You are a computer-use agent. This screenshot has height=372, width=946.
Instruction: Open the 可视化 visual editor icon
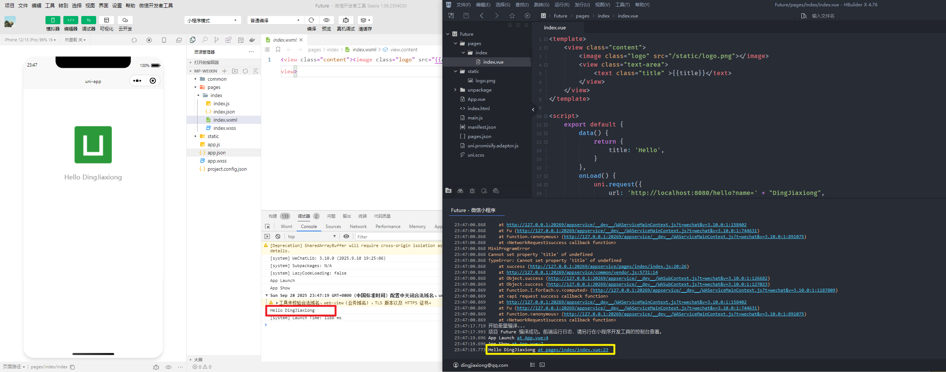coord(107,20)
